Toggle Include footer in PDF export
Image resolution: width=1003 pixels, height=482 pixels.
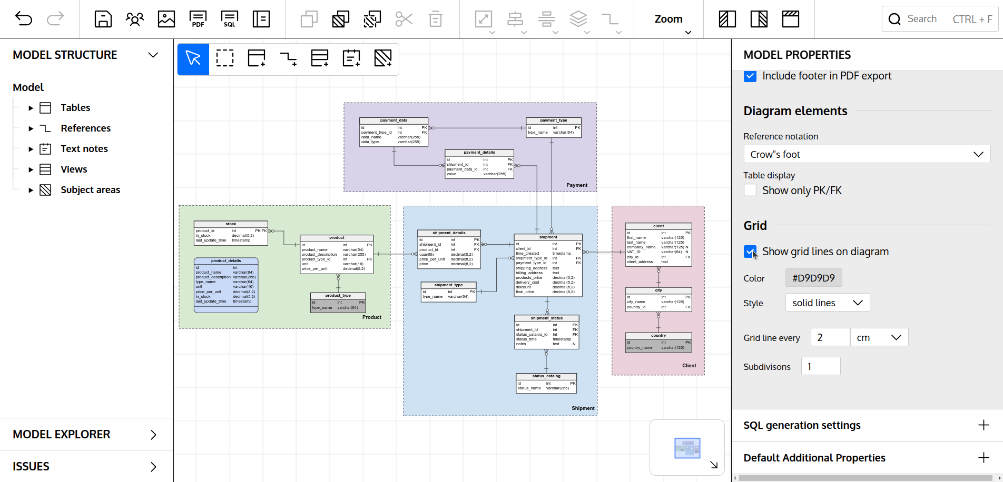(x=750, y=76)
